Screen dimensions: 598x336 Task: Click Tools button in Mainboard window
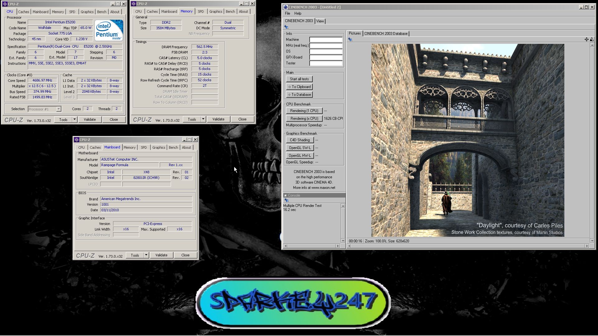click(135, 255)
